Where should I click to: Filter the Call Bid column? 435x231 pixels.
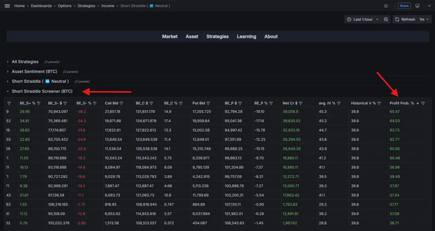coord(121,103)
